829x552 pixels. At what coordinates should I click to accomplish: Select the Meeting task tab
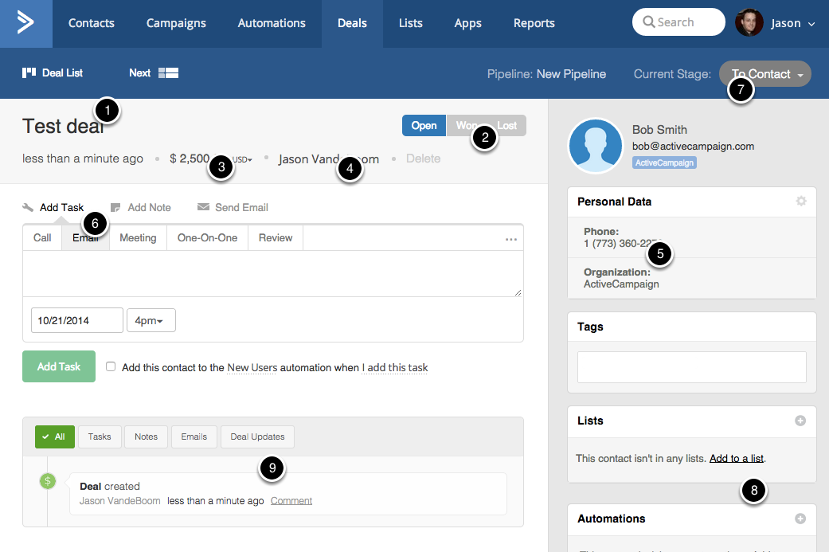coord(138,238)
